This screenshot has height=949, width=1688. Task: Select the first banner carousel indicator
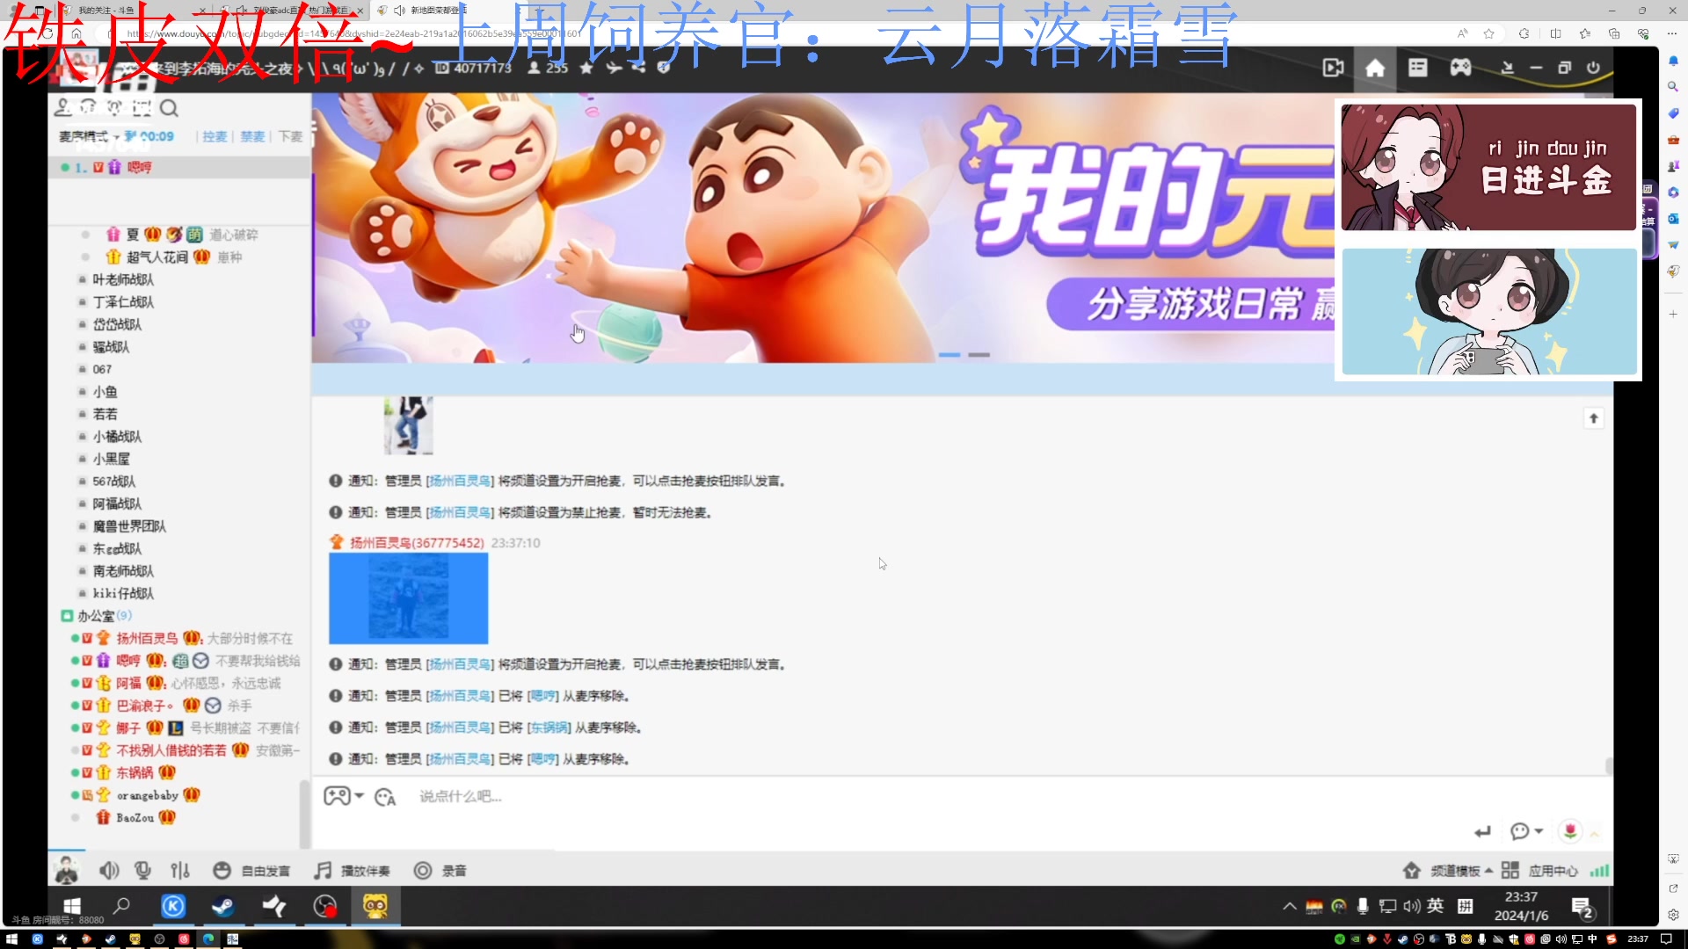pyautogui.click(x=949, y=355)
